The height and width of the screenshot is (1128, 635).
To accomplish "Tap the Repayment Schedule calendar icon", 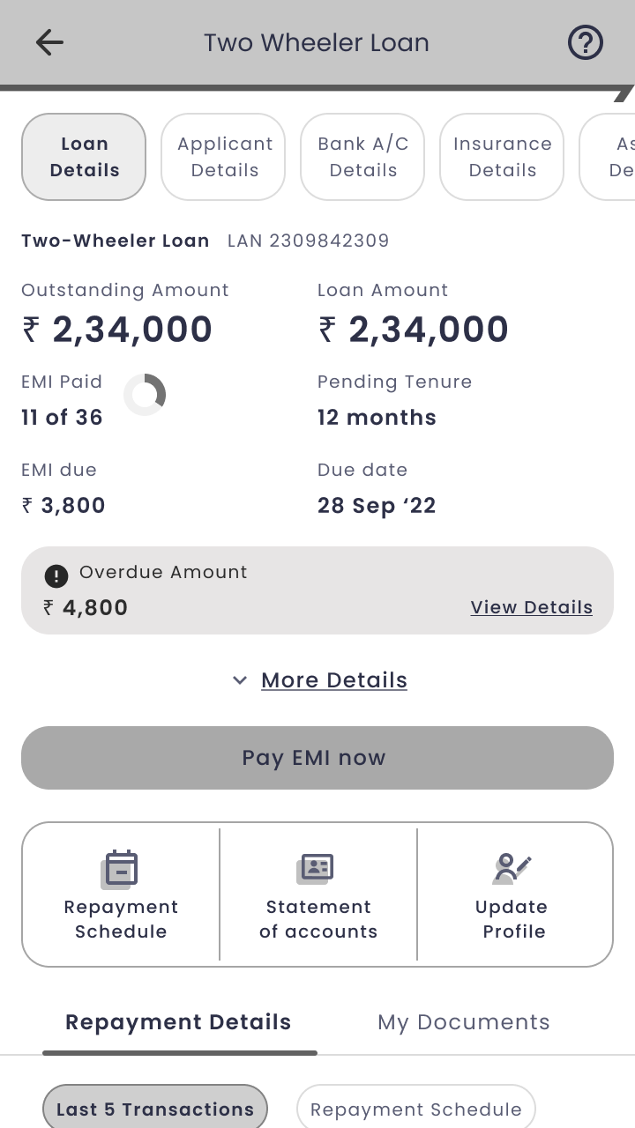I will [120, 869].
